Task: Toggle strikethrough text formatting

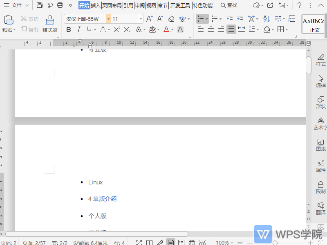Action: (x=103, y=29)
